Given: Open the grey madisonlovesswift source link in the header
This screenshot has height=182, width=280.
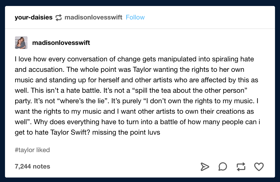Looking at the screenshot, I should [x=93, y=17].
